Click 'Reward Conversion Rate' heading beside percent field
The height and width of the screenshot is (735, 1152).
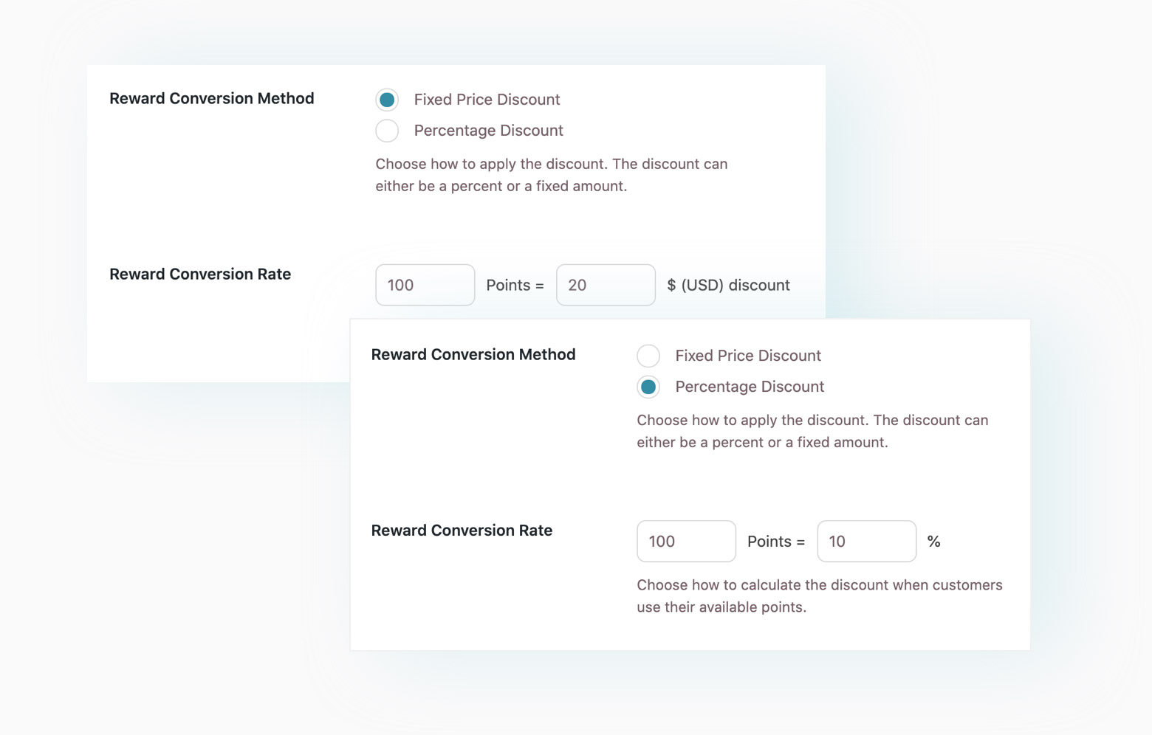coord(462,530)
